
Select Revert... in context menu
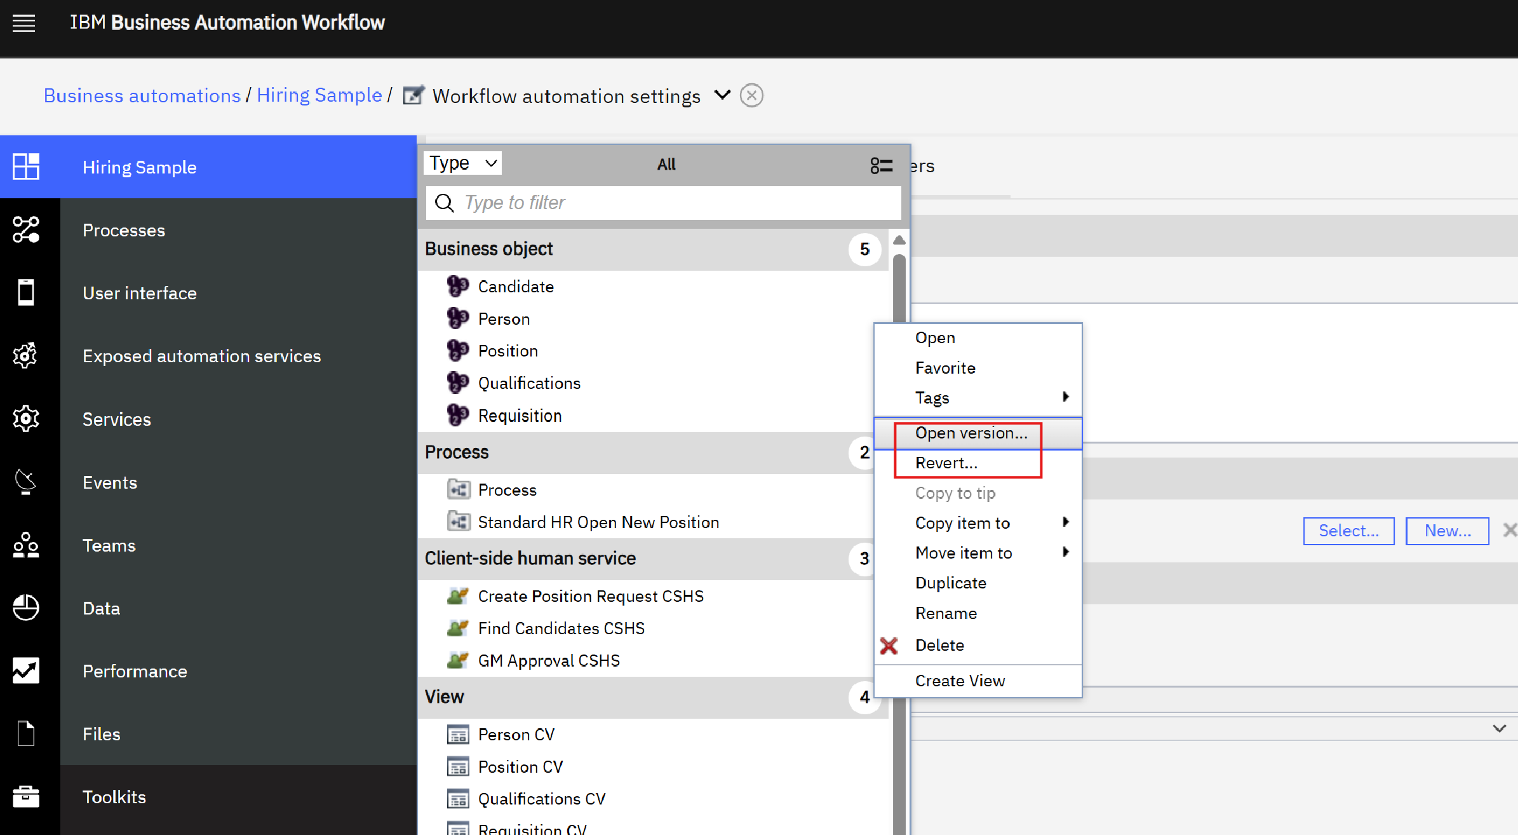(978, 463)
